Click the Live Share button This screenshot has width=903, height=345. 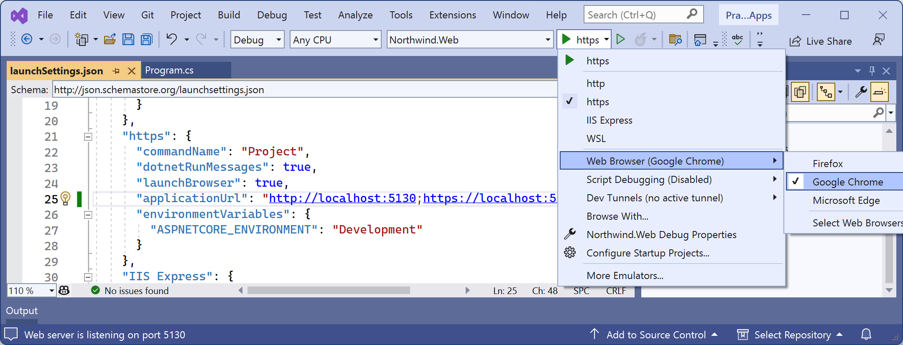(x=821, y=41)
